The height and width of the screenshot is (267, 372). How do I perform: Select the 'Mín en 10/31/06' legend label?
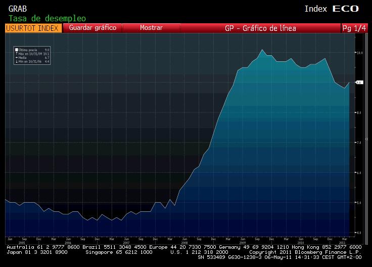click(30, 62)
